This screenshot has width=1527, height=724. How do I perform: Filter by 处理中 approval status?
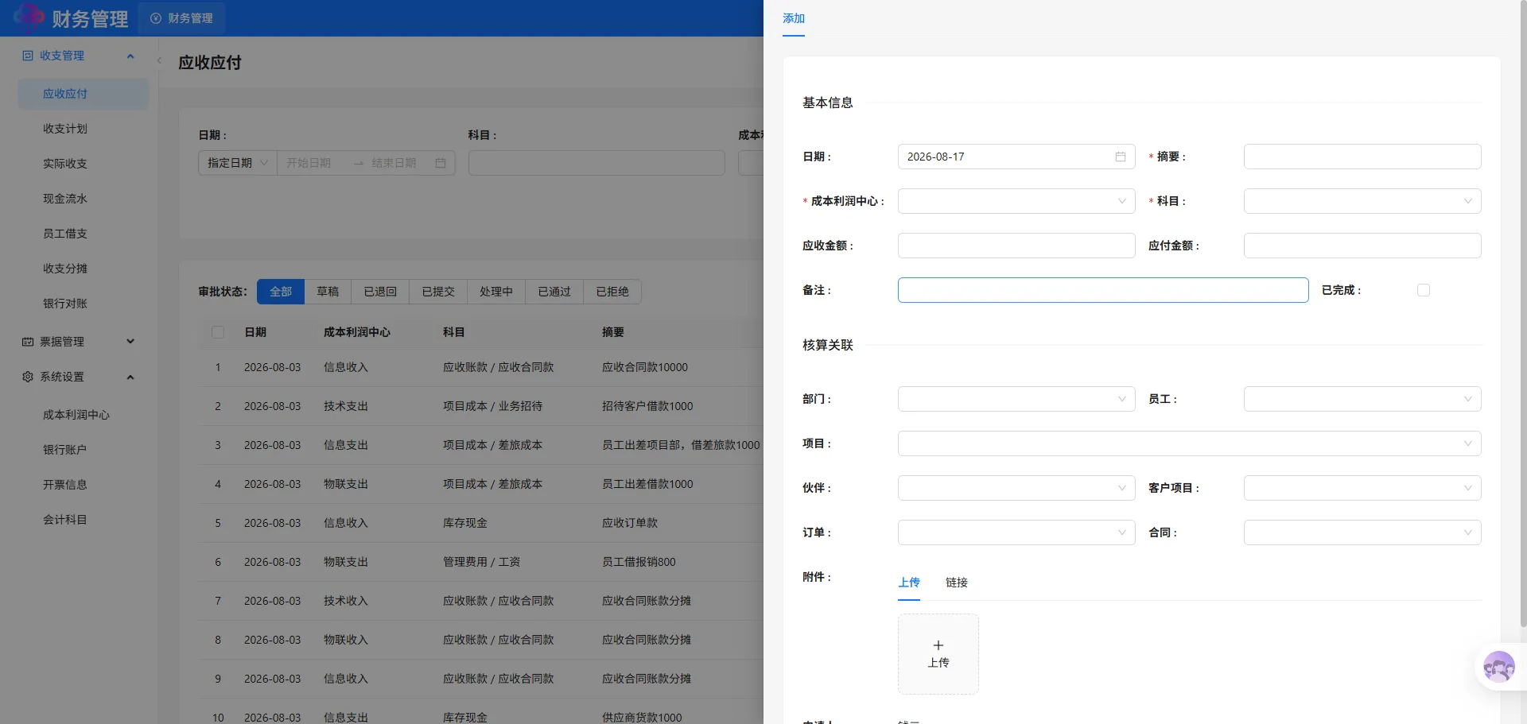pos(496,292)
